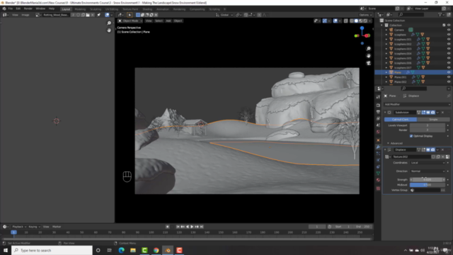The height and width of the screenshot is (255, 453).
Task: Toggle pin in properties editor header
Action: tap(448, 96)
